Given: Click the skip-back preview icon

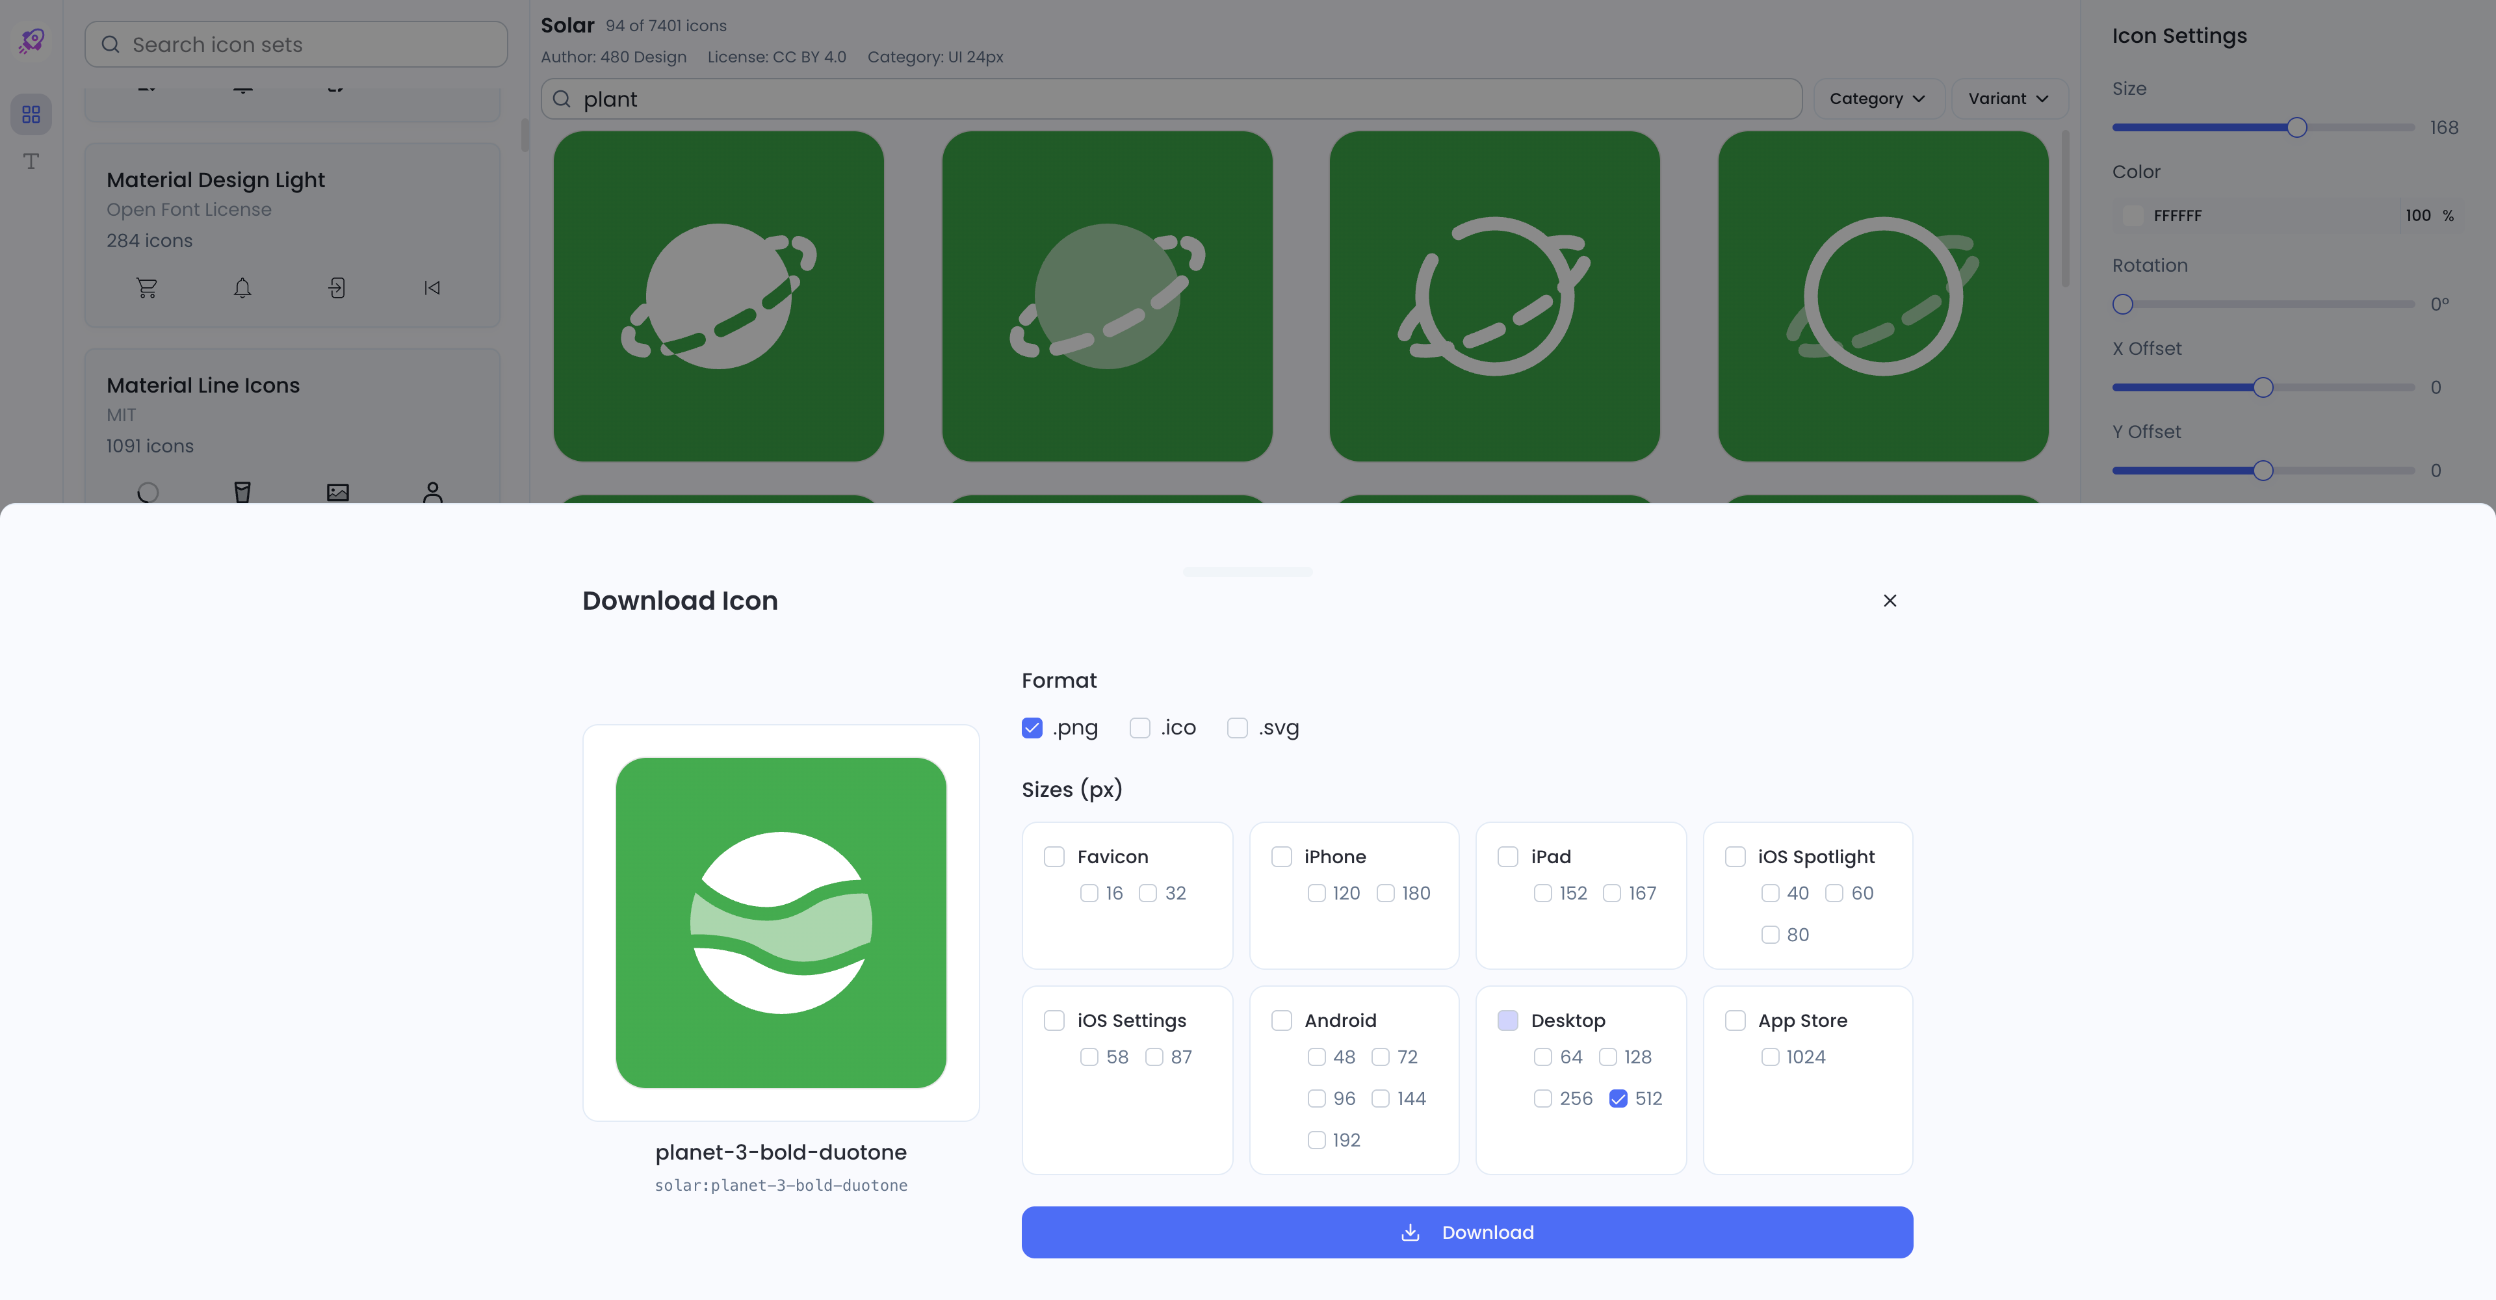Looking at the screenshot, I should pyautogui.click(x=432, y=287).
